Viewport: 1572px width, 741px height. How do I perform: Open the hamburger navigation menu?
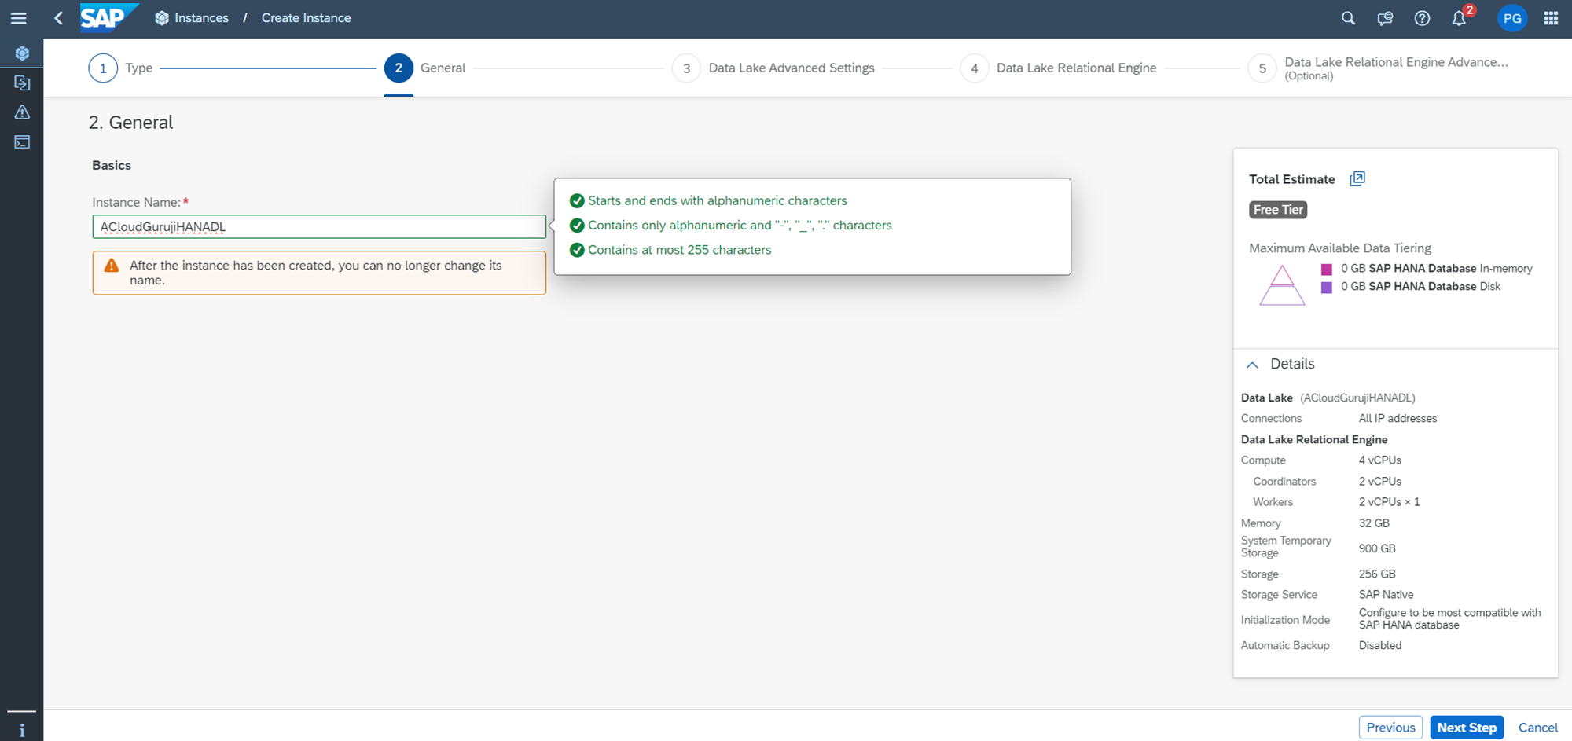click(18, 18)
